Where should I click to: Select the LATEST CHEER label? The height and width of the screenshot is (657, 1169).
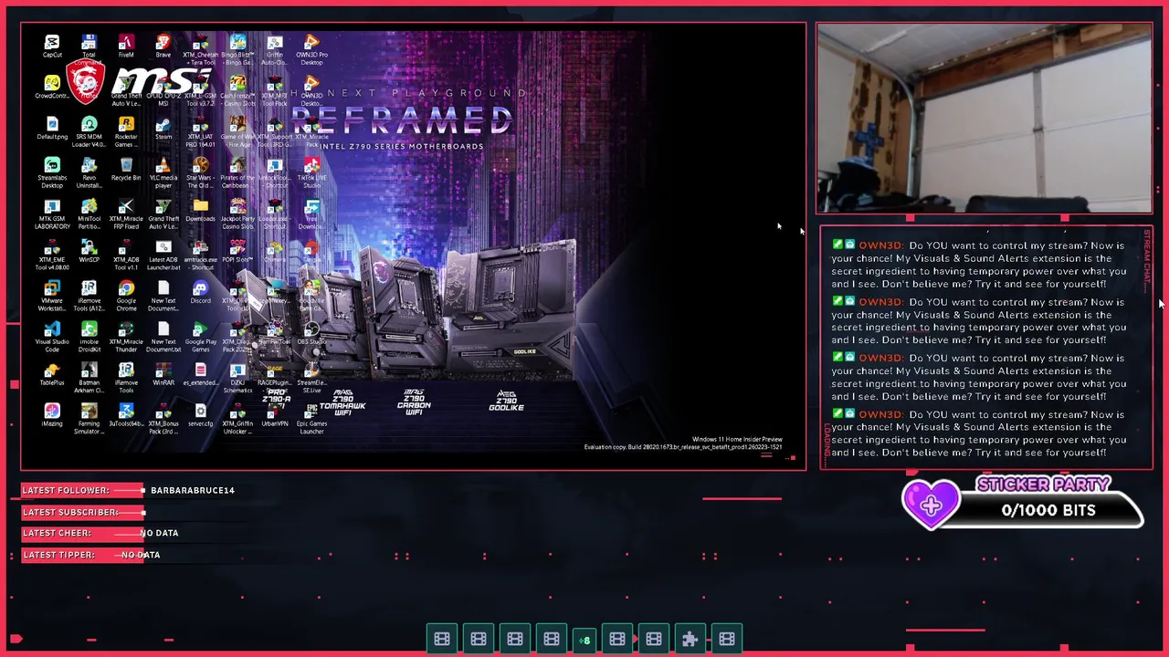[x=57, y=533]
